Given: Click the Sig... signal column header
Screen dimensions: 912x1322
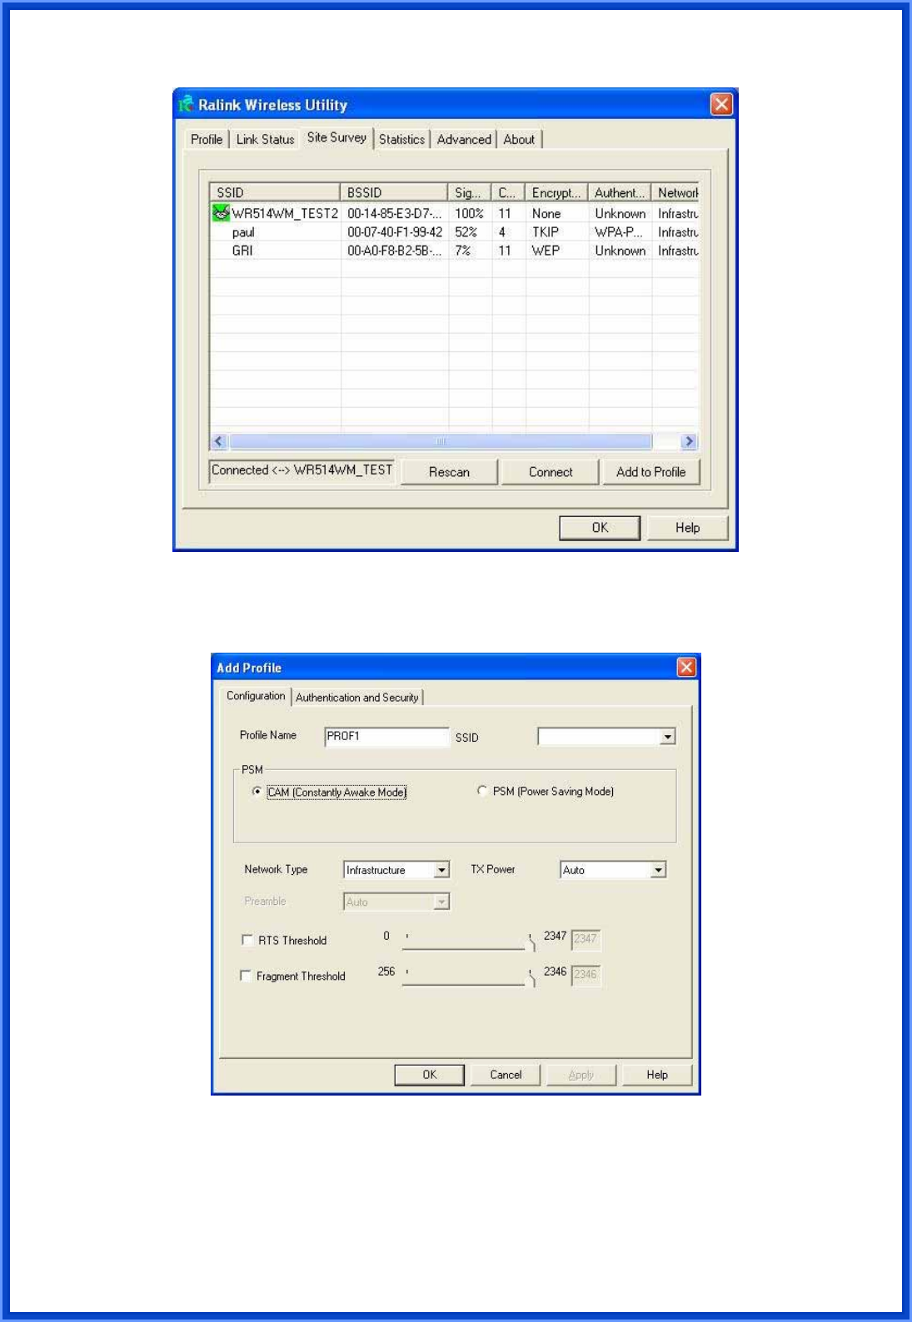Looking at the screenshot, I should (470, 192).
